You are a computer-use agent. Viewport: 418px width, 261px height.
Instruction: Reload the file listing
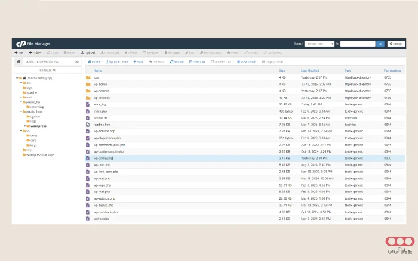click(x=177, y=62)
